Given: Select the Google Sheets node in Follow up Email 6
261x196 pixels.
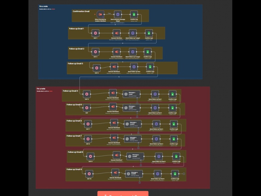Looking at the screenshot, I should [174, 124].
